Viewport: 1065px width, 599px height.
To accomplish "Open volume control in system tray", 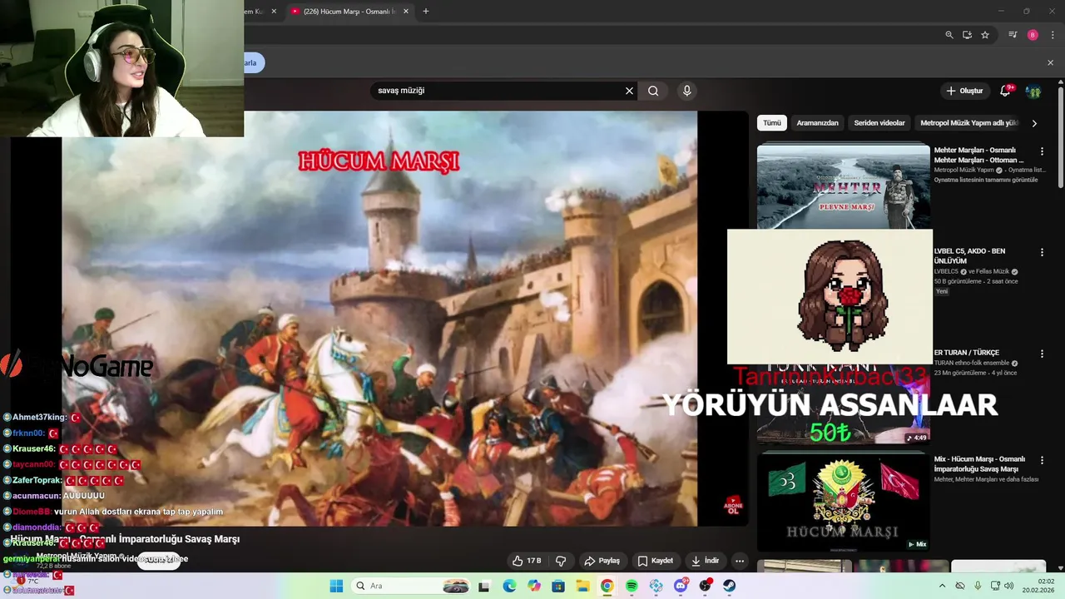I will [x=1009, y=586].
